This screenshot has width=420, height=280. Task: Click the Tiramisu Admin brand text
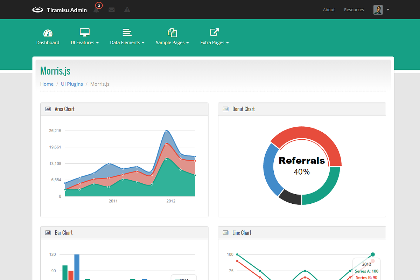(67, 10)
